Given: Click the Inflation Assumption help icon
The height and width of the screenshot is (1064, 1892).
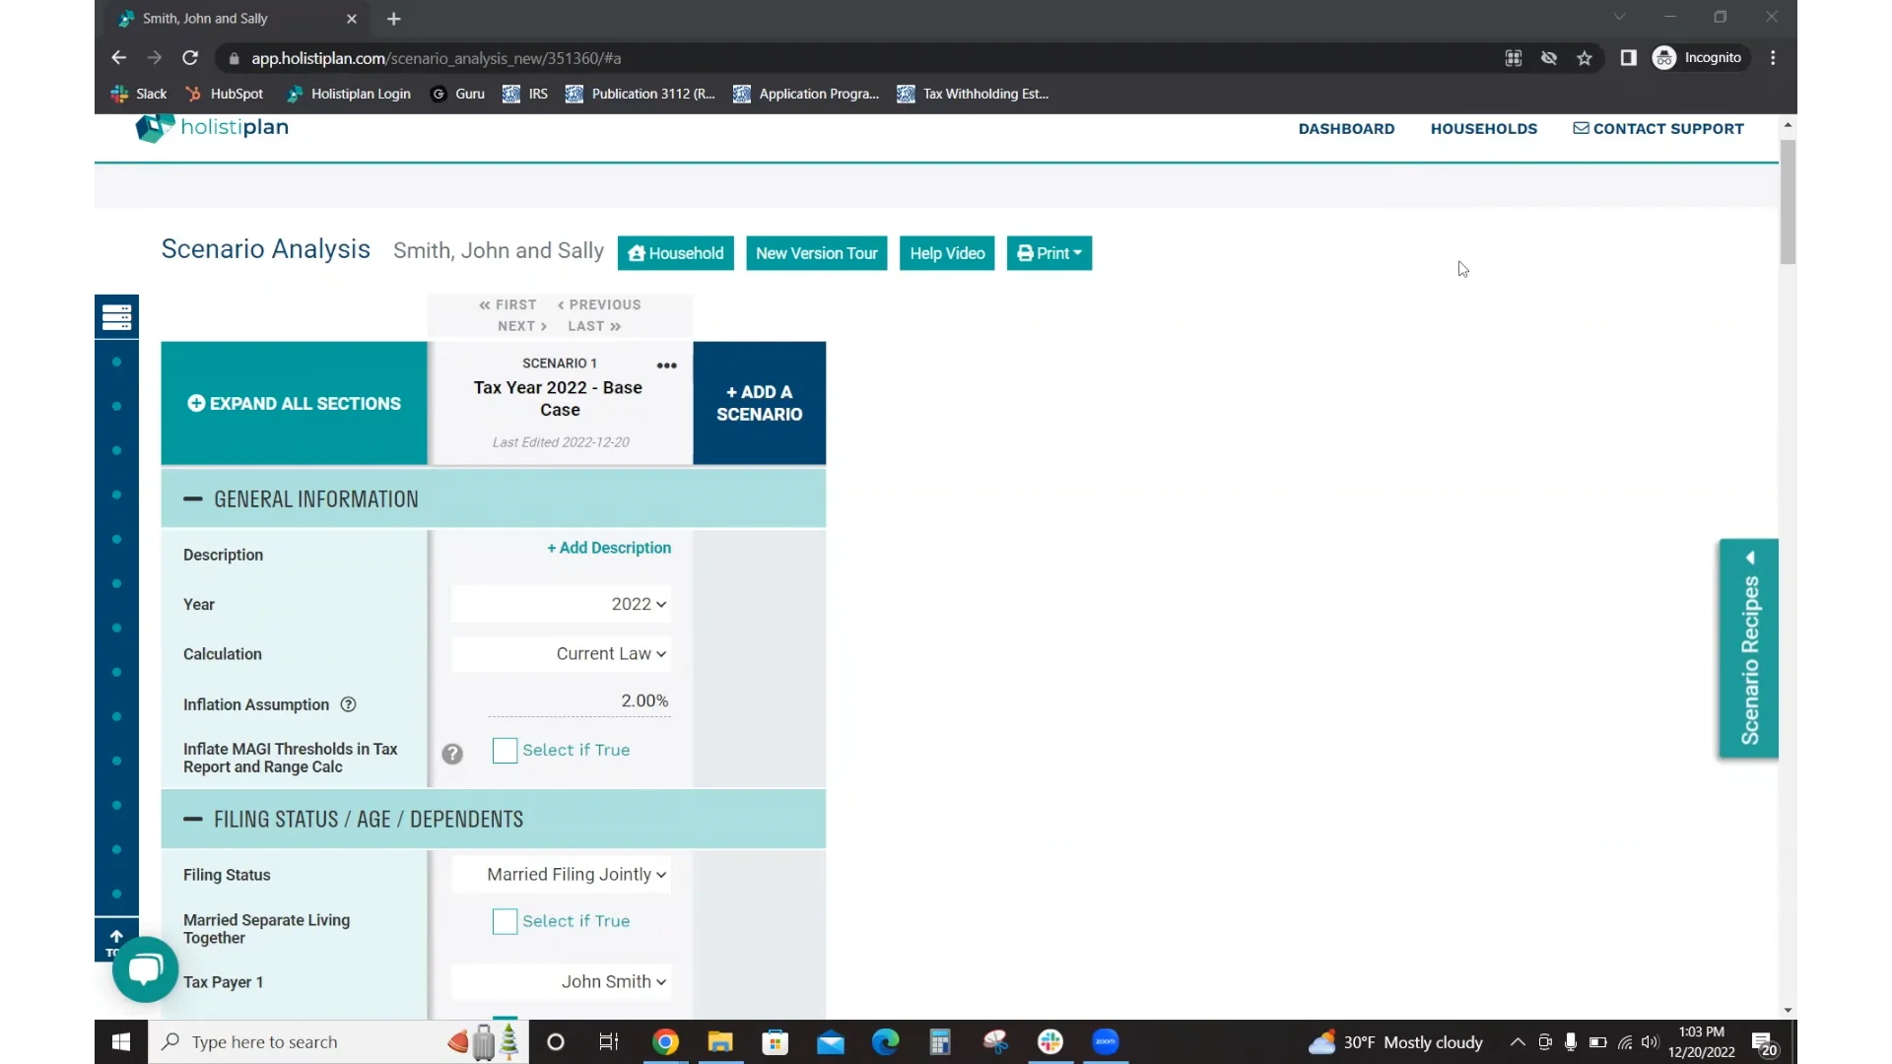Looking at the screenshot, I should point(348,704).
